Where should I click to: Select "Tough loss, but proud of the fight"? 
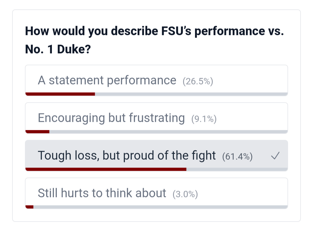pos(127,156)
